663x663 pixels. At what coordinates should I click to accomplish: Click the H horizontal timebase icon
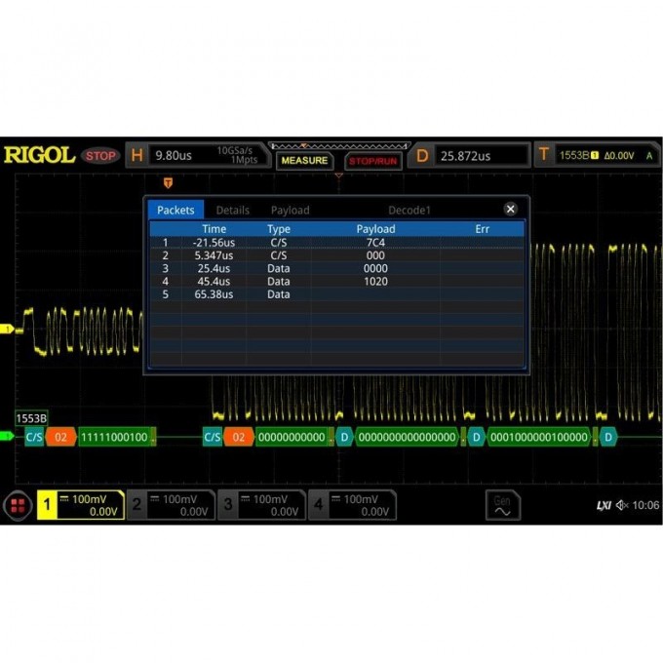pos(136,155)
